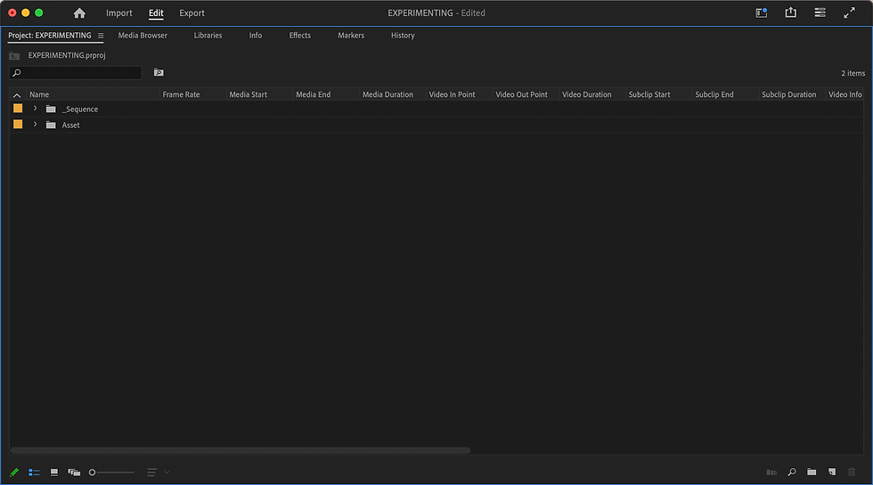Switch to the Import tab
Image resolution: width=873 pixels, height=485 pixels.
(119, 12)
